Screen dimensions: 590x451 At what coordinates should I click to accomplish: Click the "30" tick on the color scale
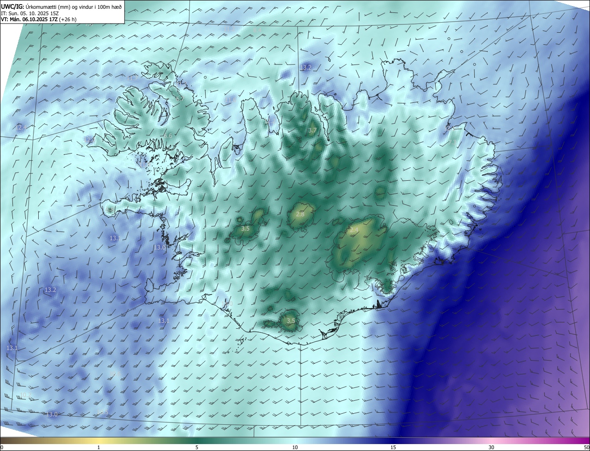[491, 447]
